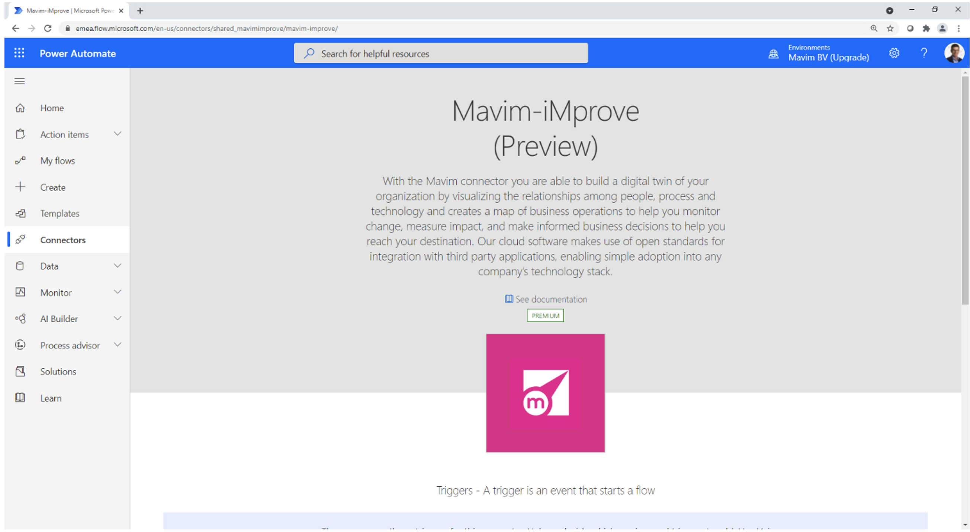Screen dimensions: 970x532
Task: Expand the Monitor chevron
Action: pyautogui.click(x=118, y=292)
